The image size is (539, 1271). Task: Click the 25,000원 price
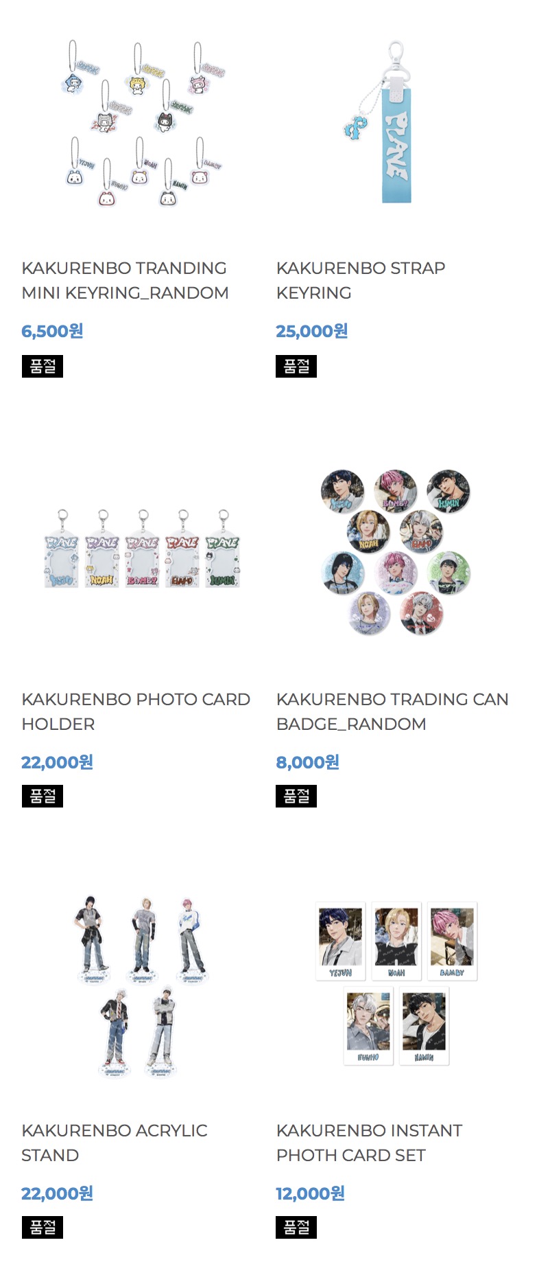tap(312, 331)
